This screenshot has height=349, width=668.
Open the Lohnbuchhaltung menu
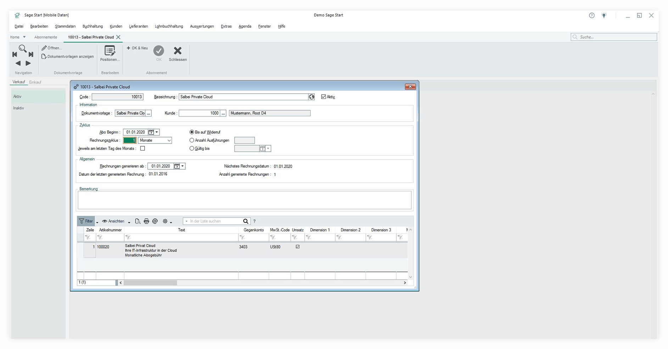pyautogui.click(x=169, y=26)
